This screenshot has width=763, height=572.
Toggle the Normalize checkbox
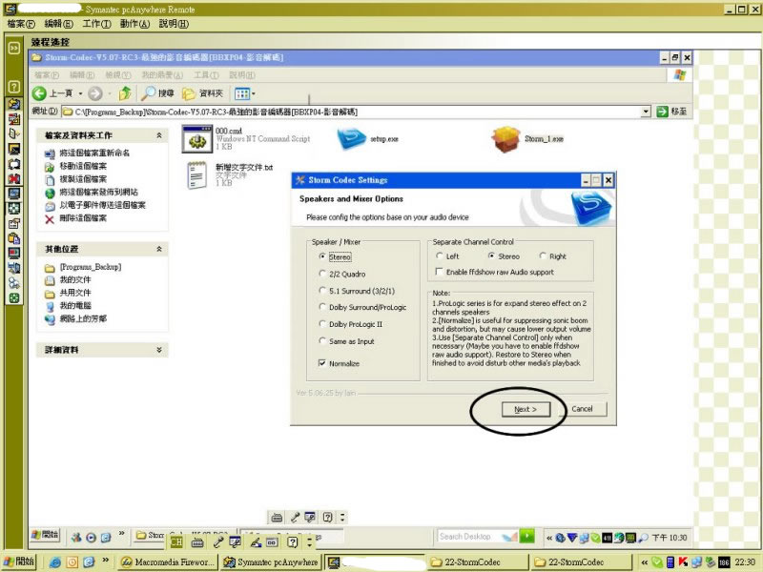pos(322,363)
